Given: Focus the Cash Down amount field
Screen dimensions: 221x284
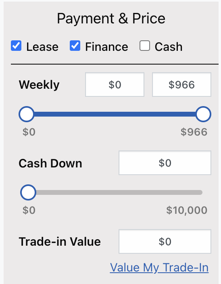Looking at the screenshot, I should 165,163.
